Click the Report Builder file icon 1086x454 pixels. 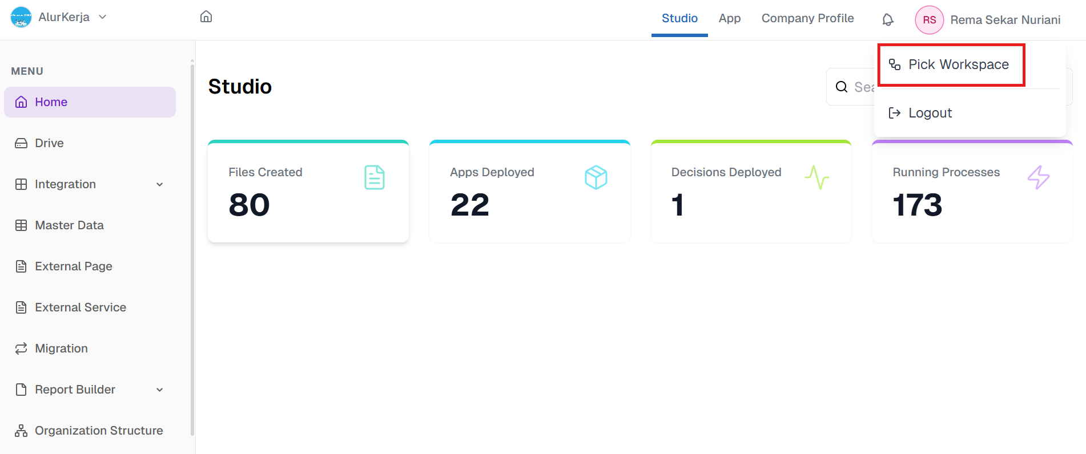click(x=21, y=390)
